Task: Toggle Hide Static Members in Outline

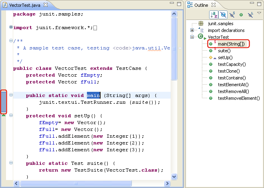Action: [x=232, y=14]
